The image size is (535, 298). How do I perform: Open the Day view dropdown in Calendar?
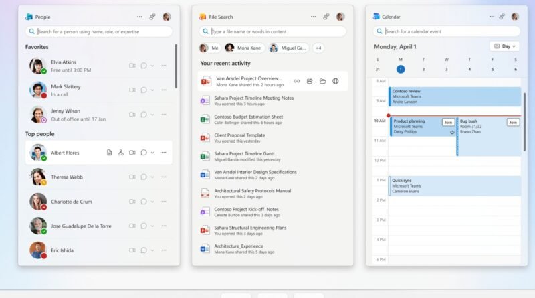[x=505, y=46]
